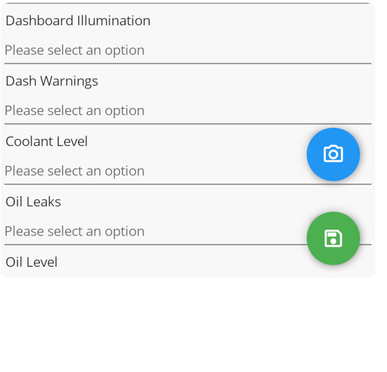Tap the Oil Leaks label text
The width and height of the screenshot is (387, 372).
click(x=33, y=202)
